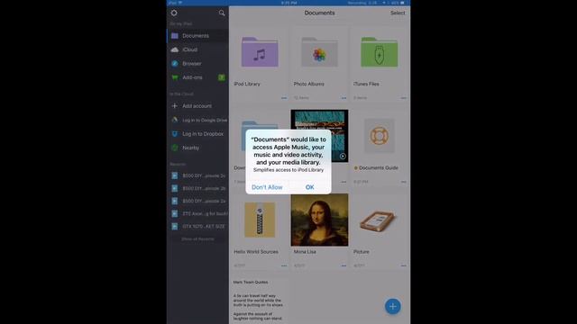
Task: Select Documents in the sidebar
Action: pos(197,36)
